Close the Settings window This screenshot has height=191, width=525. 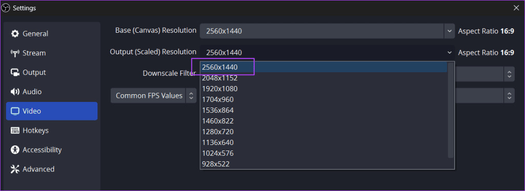(x=516, y=8)
